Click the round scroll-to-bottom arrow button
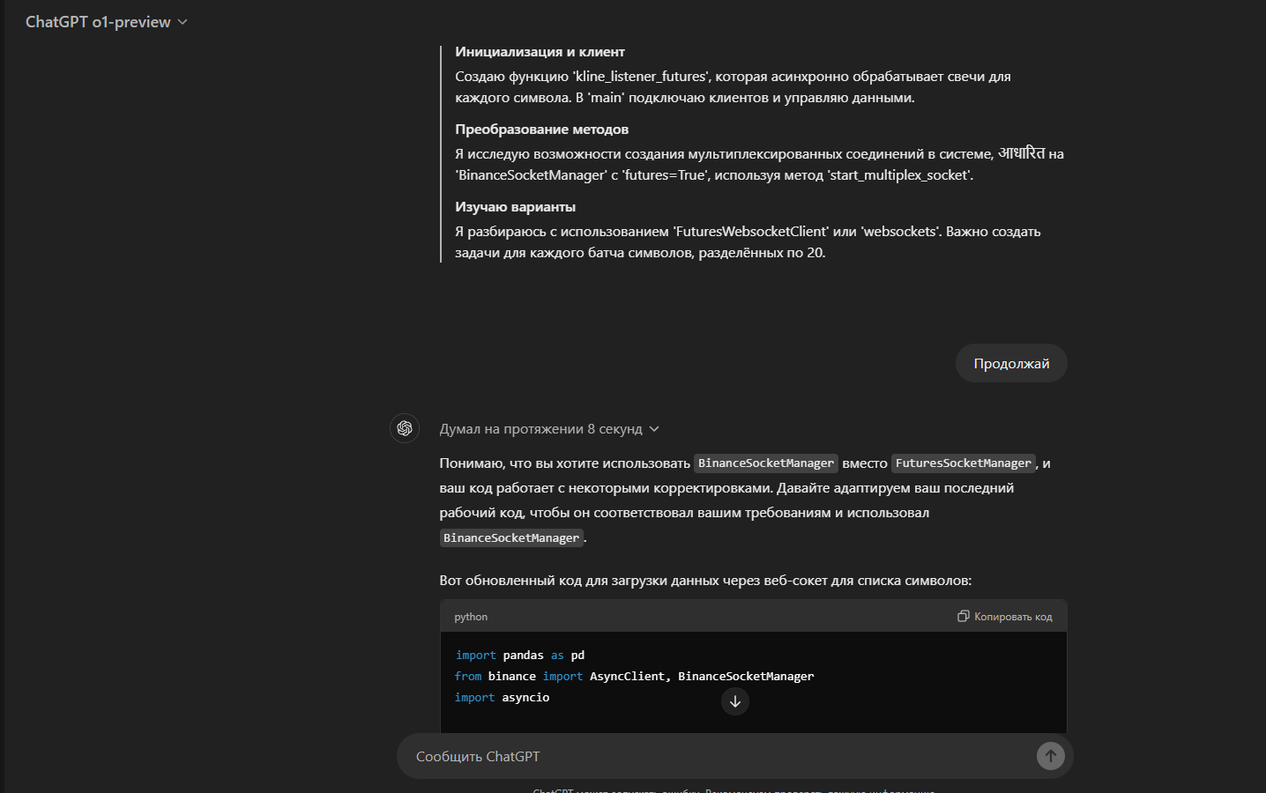The image size is (1266, 793). click(x=735, y=701)
